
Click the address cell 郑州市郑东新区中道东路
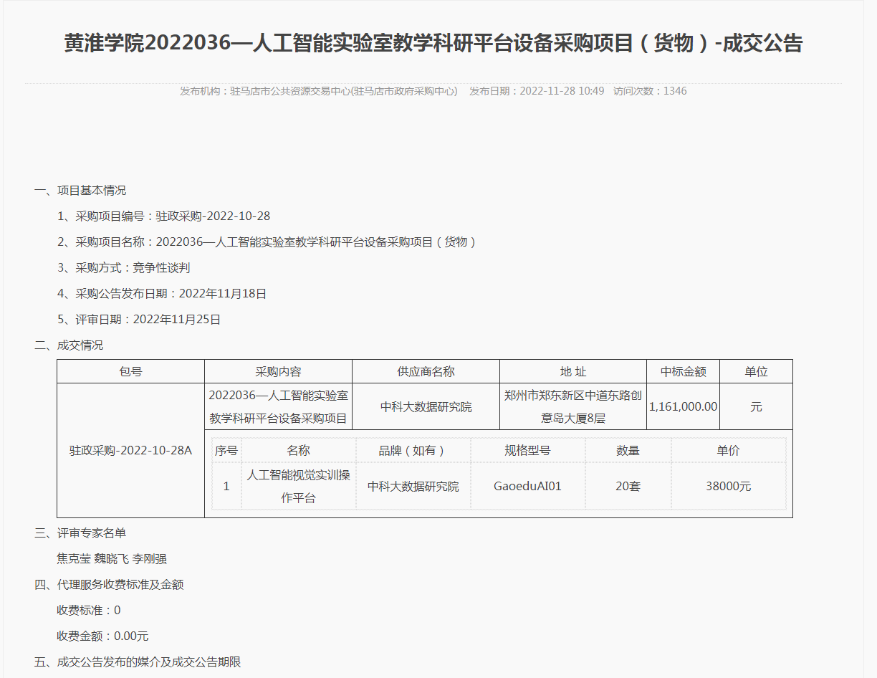[x=572, y=406]
